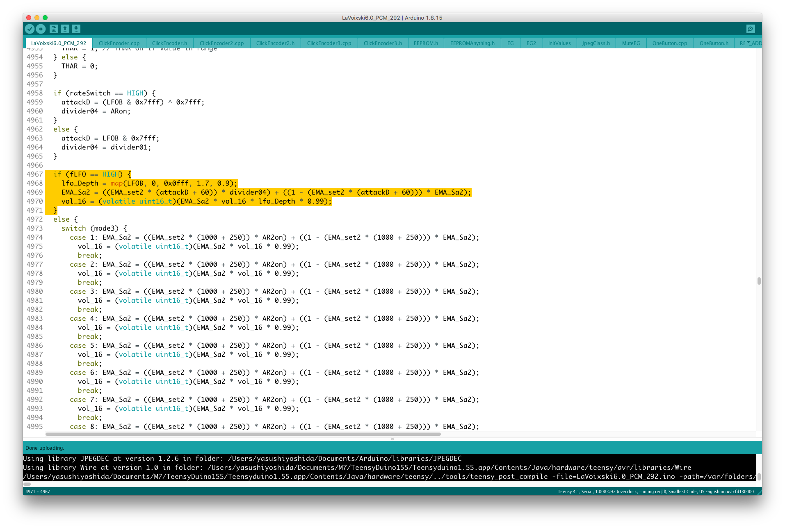Click the editor/console divider handle dot
This screenshot has width=785, height=528.
click(392, 439)
